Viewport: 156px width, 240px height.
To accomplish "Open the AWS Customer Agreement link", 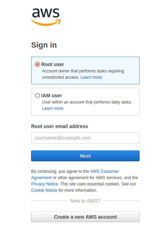I will tap(75, 175).
